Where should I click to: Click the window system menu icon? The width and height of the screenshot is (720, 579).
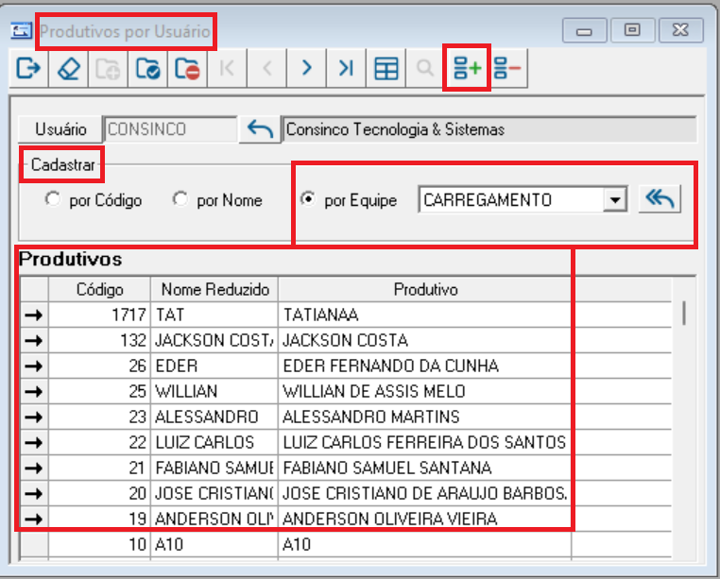(x=21, y=31)
